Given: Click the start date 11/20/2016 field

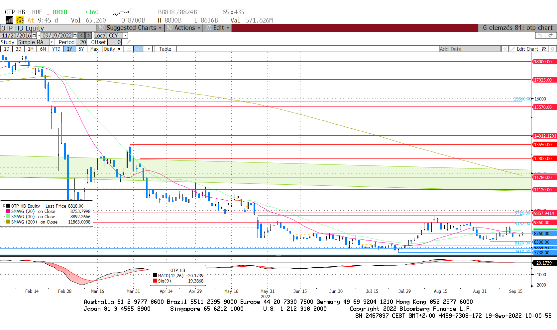Looking at the screenshot, I should [x=16, y=35].
